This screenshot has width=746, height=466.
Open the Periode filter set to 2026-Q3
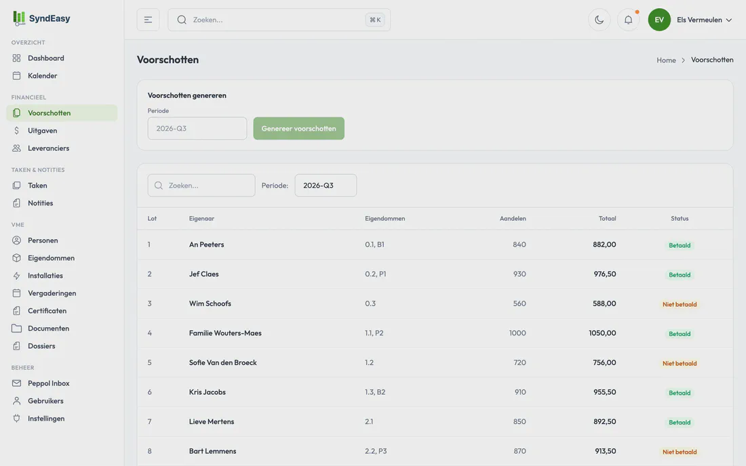tap(326, 186)
